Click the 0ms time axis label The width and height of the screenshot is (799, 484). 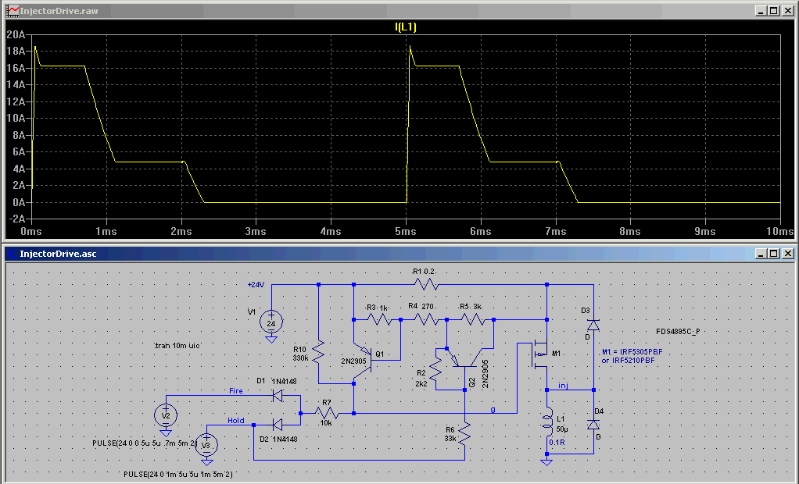pyautogui.click(x=31, y=232)
